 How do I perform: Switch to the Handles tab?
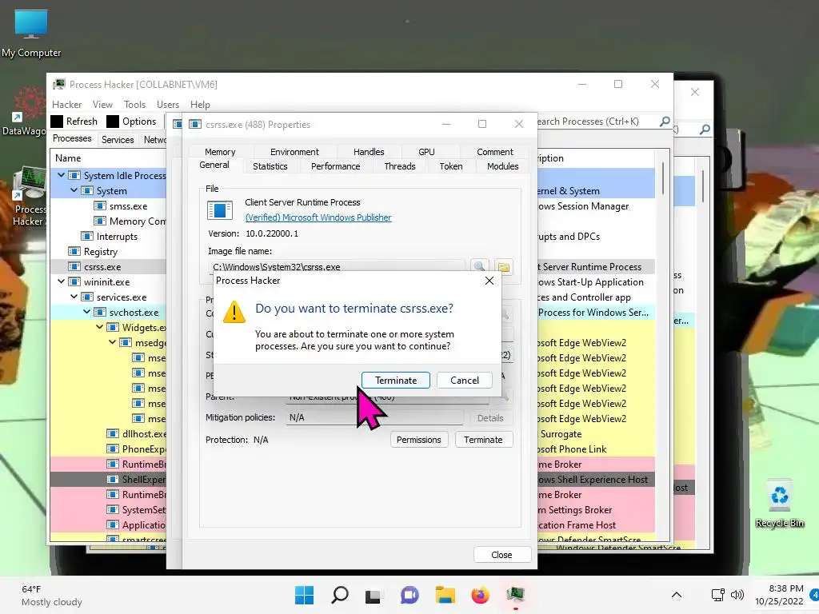click(368, 151)
